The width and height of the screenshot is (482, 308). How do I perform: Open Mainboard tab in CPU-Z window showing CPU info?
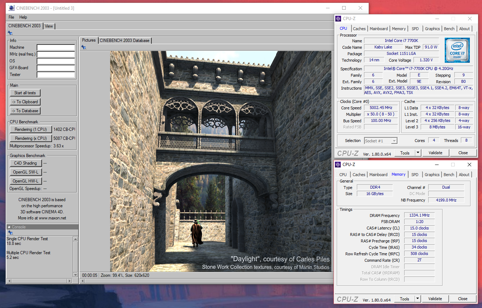tap(379, 29)
